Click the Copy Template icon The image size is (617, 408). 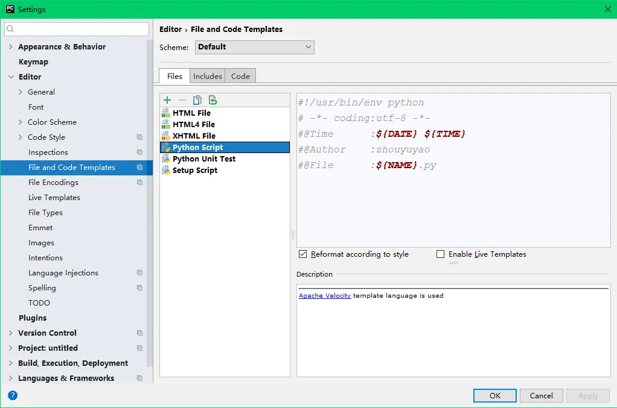point(197,100)
